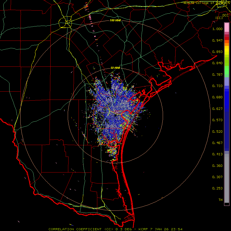This screenshot has width=231, height=231.
Task: Select the 1.000 colorbar value
Action: 217,29
